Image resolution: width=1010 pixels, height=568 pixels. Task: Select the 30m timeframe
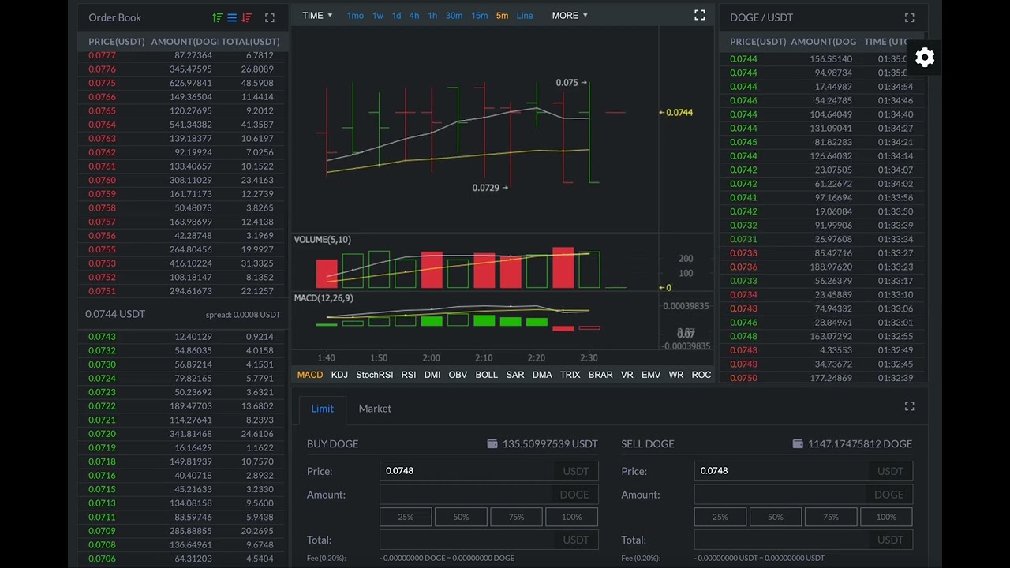454,16
